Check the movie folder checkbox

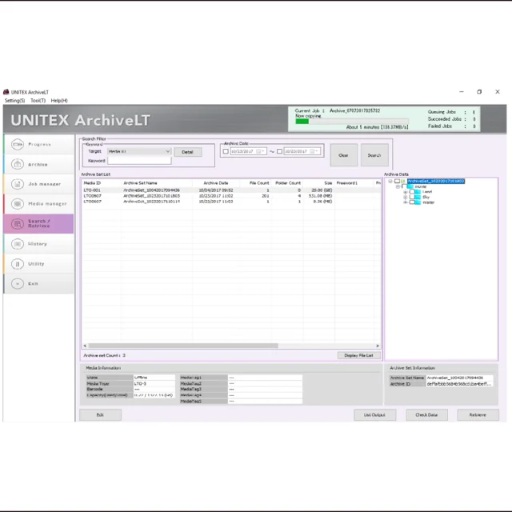(x=404, y=186)
